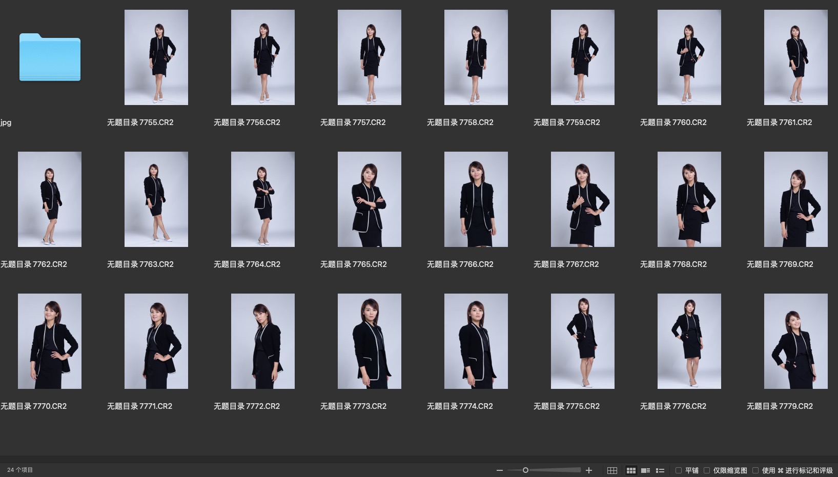838x477 pixels.
Task: Select the photo 无题目录 7765.CR2
Action: coord(370,199)
